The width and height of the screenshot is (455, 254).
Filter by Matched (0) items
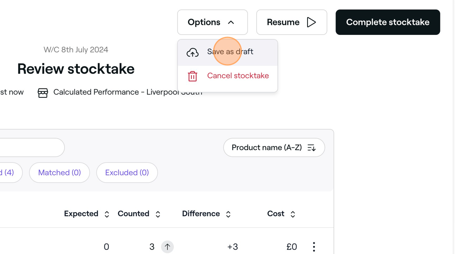[x=59, y=173]
